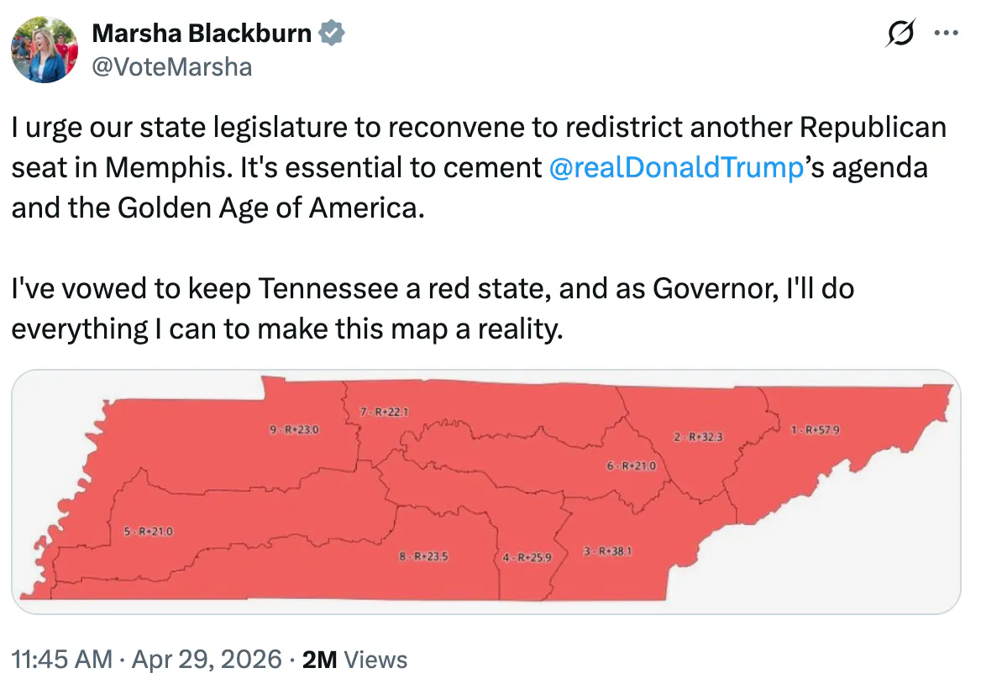981x689 pixels.
Task: Select district 3 labeled R+38.1
Action: tap(608, 552)
